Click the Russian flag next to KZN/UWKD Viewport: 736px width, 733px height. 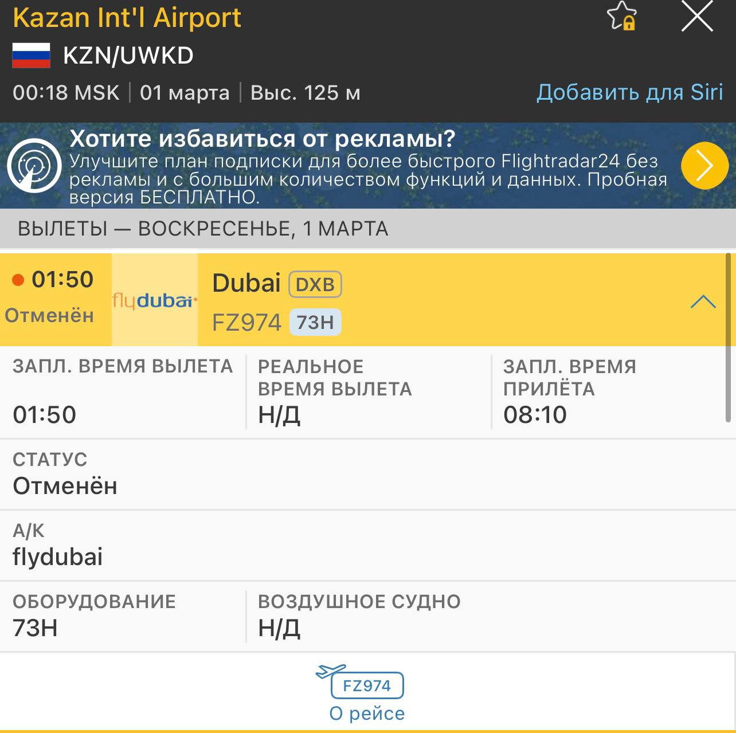(x=32, y=53)
